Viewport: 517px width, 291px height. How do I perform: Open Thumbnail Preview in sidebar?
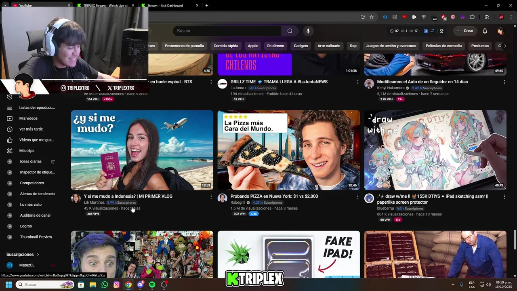coord(31,237)
